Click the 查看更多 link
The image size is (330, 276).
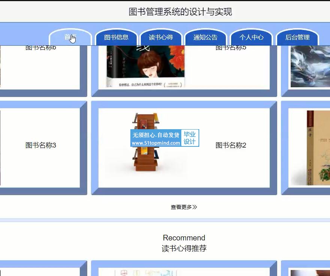tap(184, 207)
